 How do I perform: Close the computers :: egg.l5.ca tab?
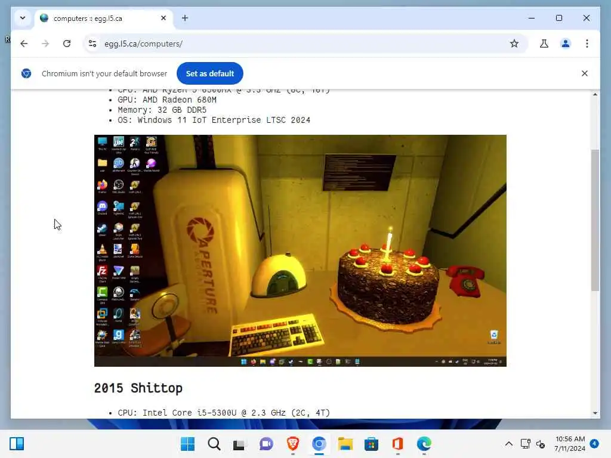point(163,18)
